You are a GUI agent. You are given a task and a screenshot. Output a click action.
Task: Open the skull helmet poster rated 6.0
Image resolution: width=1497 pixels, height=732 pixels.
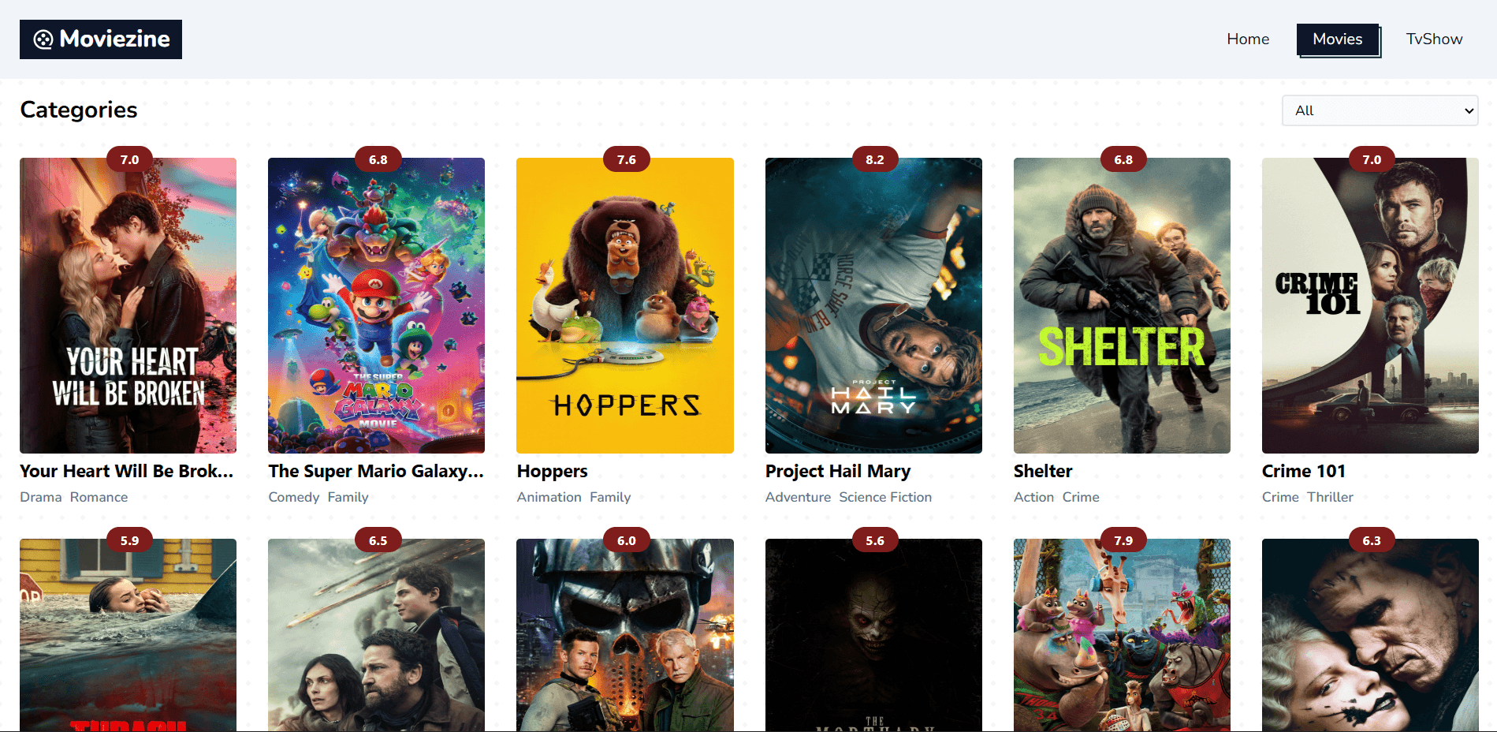[x=625, y=635]
